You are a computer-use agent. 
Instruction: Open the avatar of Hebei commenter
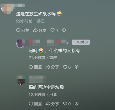[x=21, y=80]
